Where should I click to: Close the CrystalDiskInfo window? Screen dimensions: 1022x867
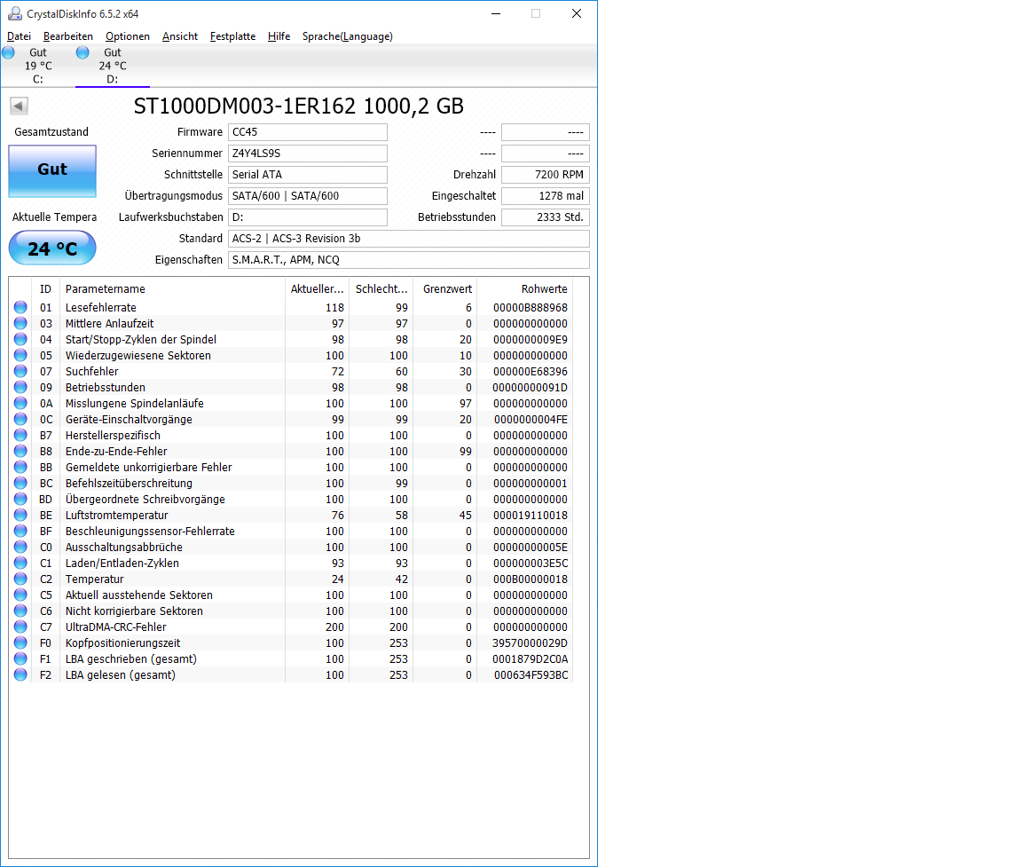(577, 13)
